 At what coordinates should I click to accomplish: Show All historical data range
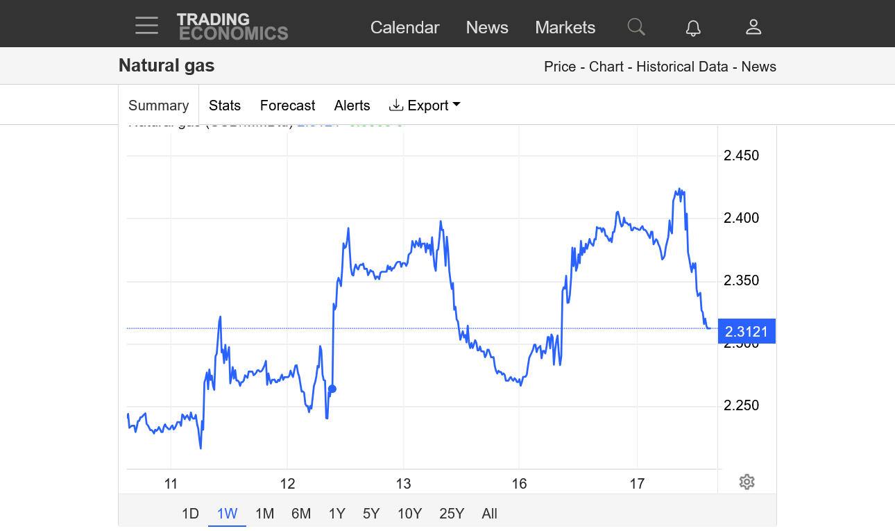(489, 514)
